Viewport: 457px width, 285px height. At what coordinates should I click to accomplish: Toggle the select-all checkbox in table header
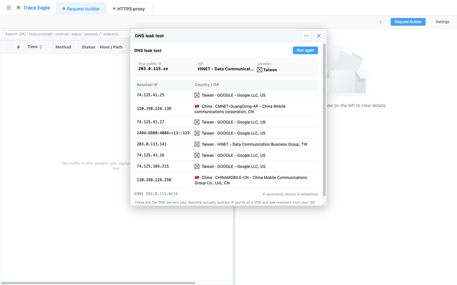coord(5,47)
